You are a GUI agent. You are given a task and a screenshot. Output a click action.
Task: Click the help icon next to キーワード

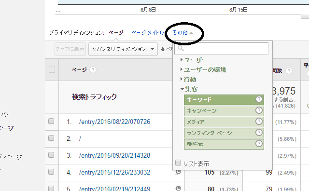pos(259,99)
